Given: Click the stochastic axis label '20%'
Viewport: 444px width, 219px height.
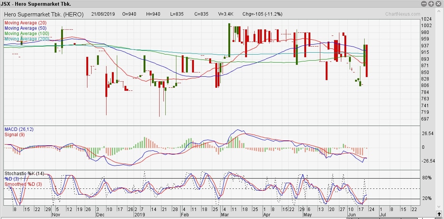Looking at the screenshot, I should pos(427,199).
